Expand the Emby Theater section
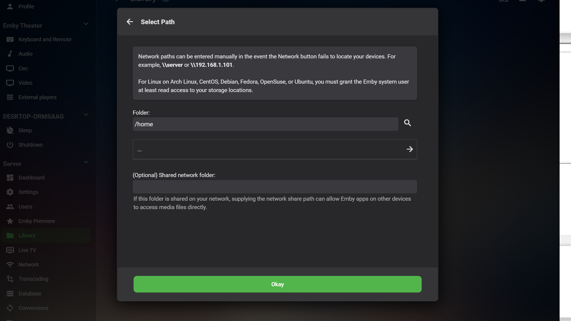This screenshot has height=321, width=571. (86, 24)
